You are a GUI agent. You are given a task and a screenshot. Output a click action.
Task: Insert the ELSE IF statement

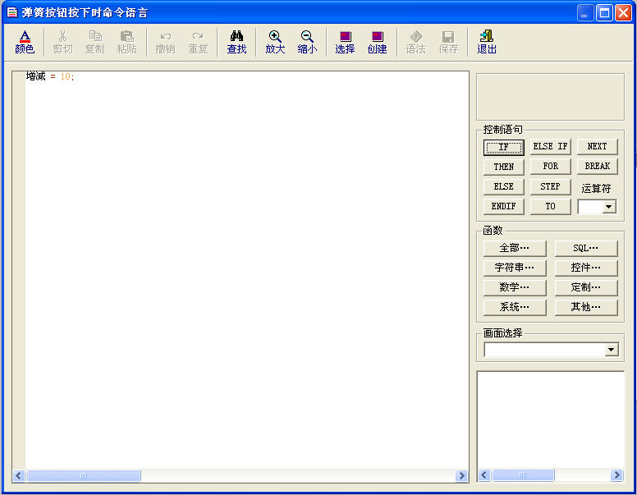click(551, 147)
